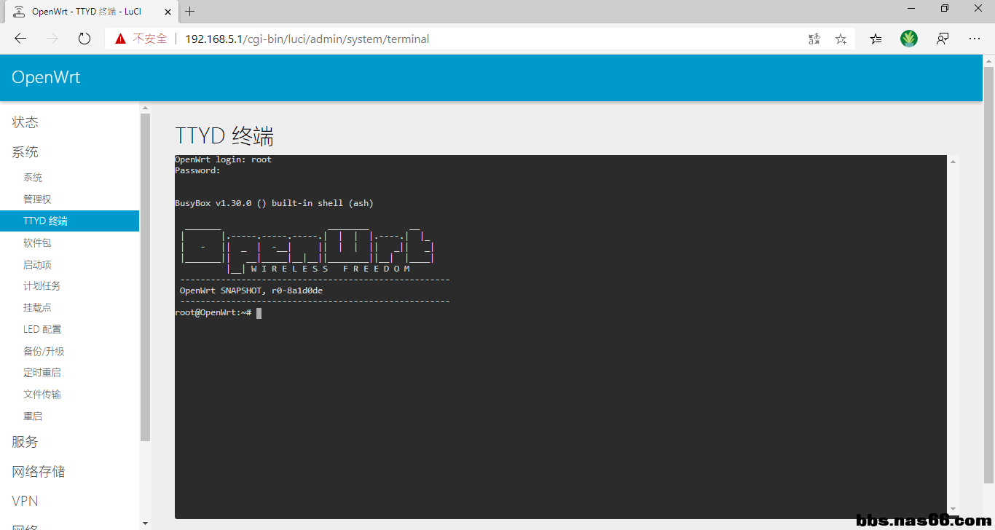Open a new browser tab
The width and height of the screenshot is (995, 530).
pos(190,12)
